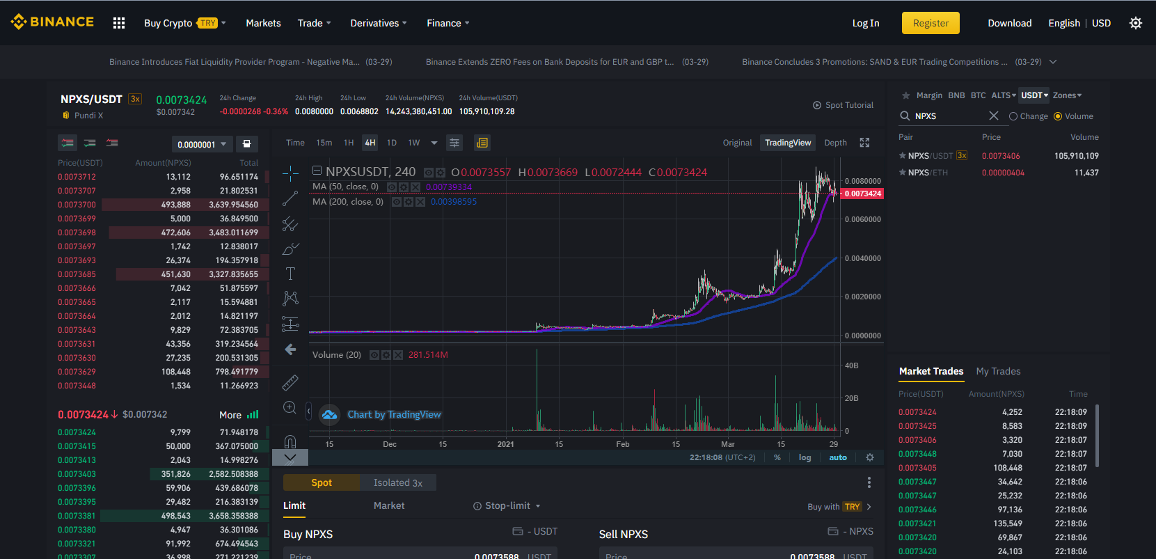Click the Register button
1156x559 pixels.
click(931, 23)
